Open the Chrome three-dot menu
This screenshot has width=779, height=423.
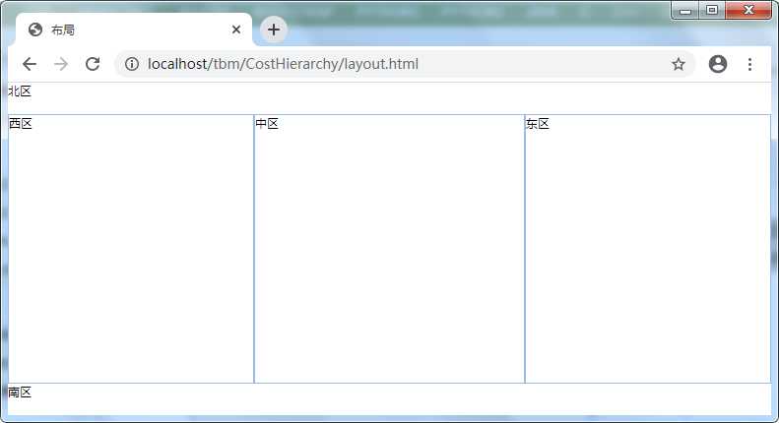pyautogui.click(x=749, y=64)
